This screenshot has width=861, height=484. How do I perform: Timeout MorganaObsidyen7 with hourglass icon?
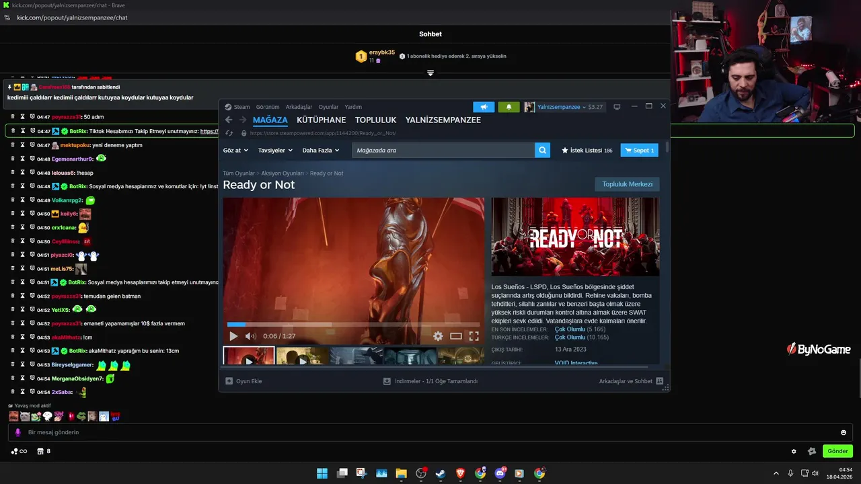tap(22, 378)
